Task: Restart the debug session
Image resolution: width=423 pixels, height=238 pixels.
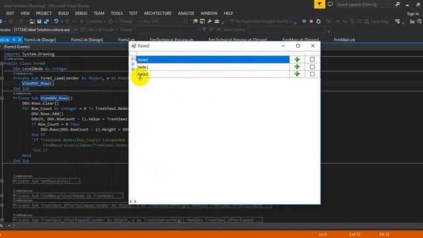Action: (319, 21)
